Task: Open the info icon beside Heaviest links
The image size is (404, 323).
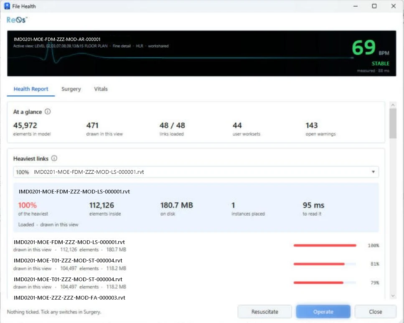Action: point(54,158)
